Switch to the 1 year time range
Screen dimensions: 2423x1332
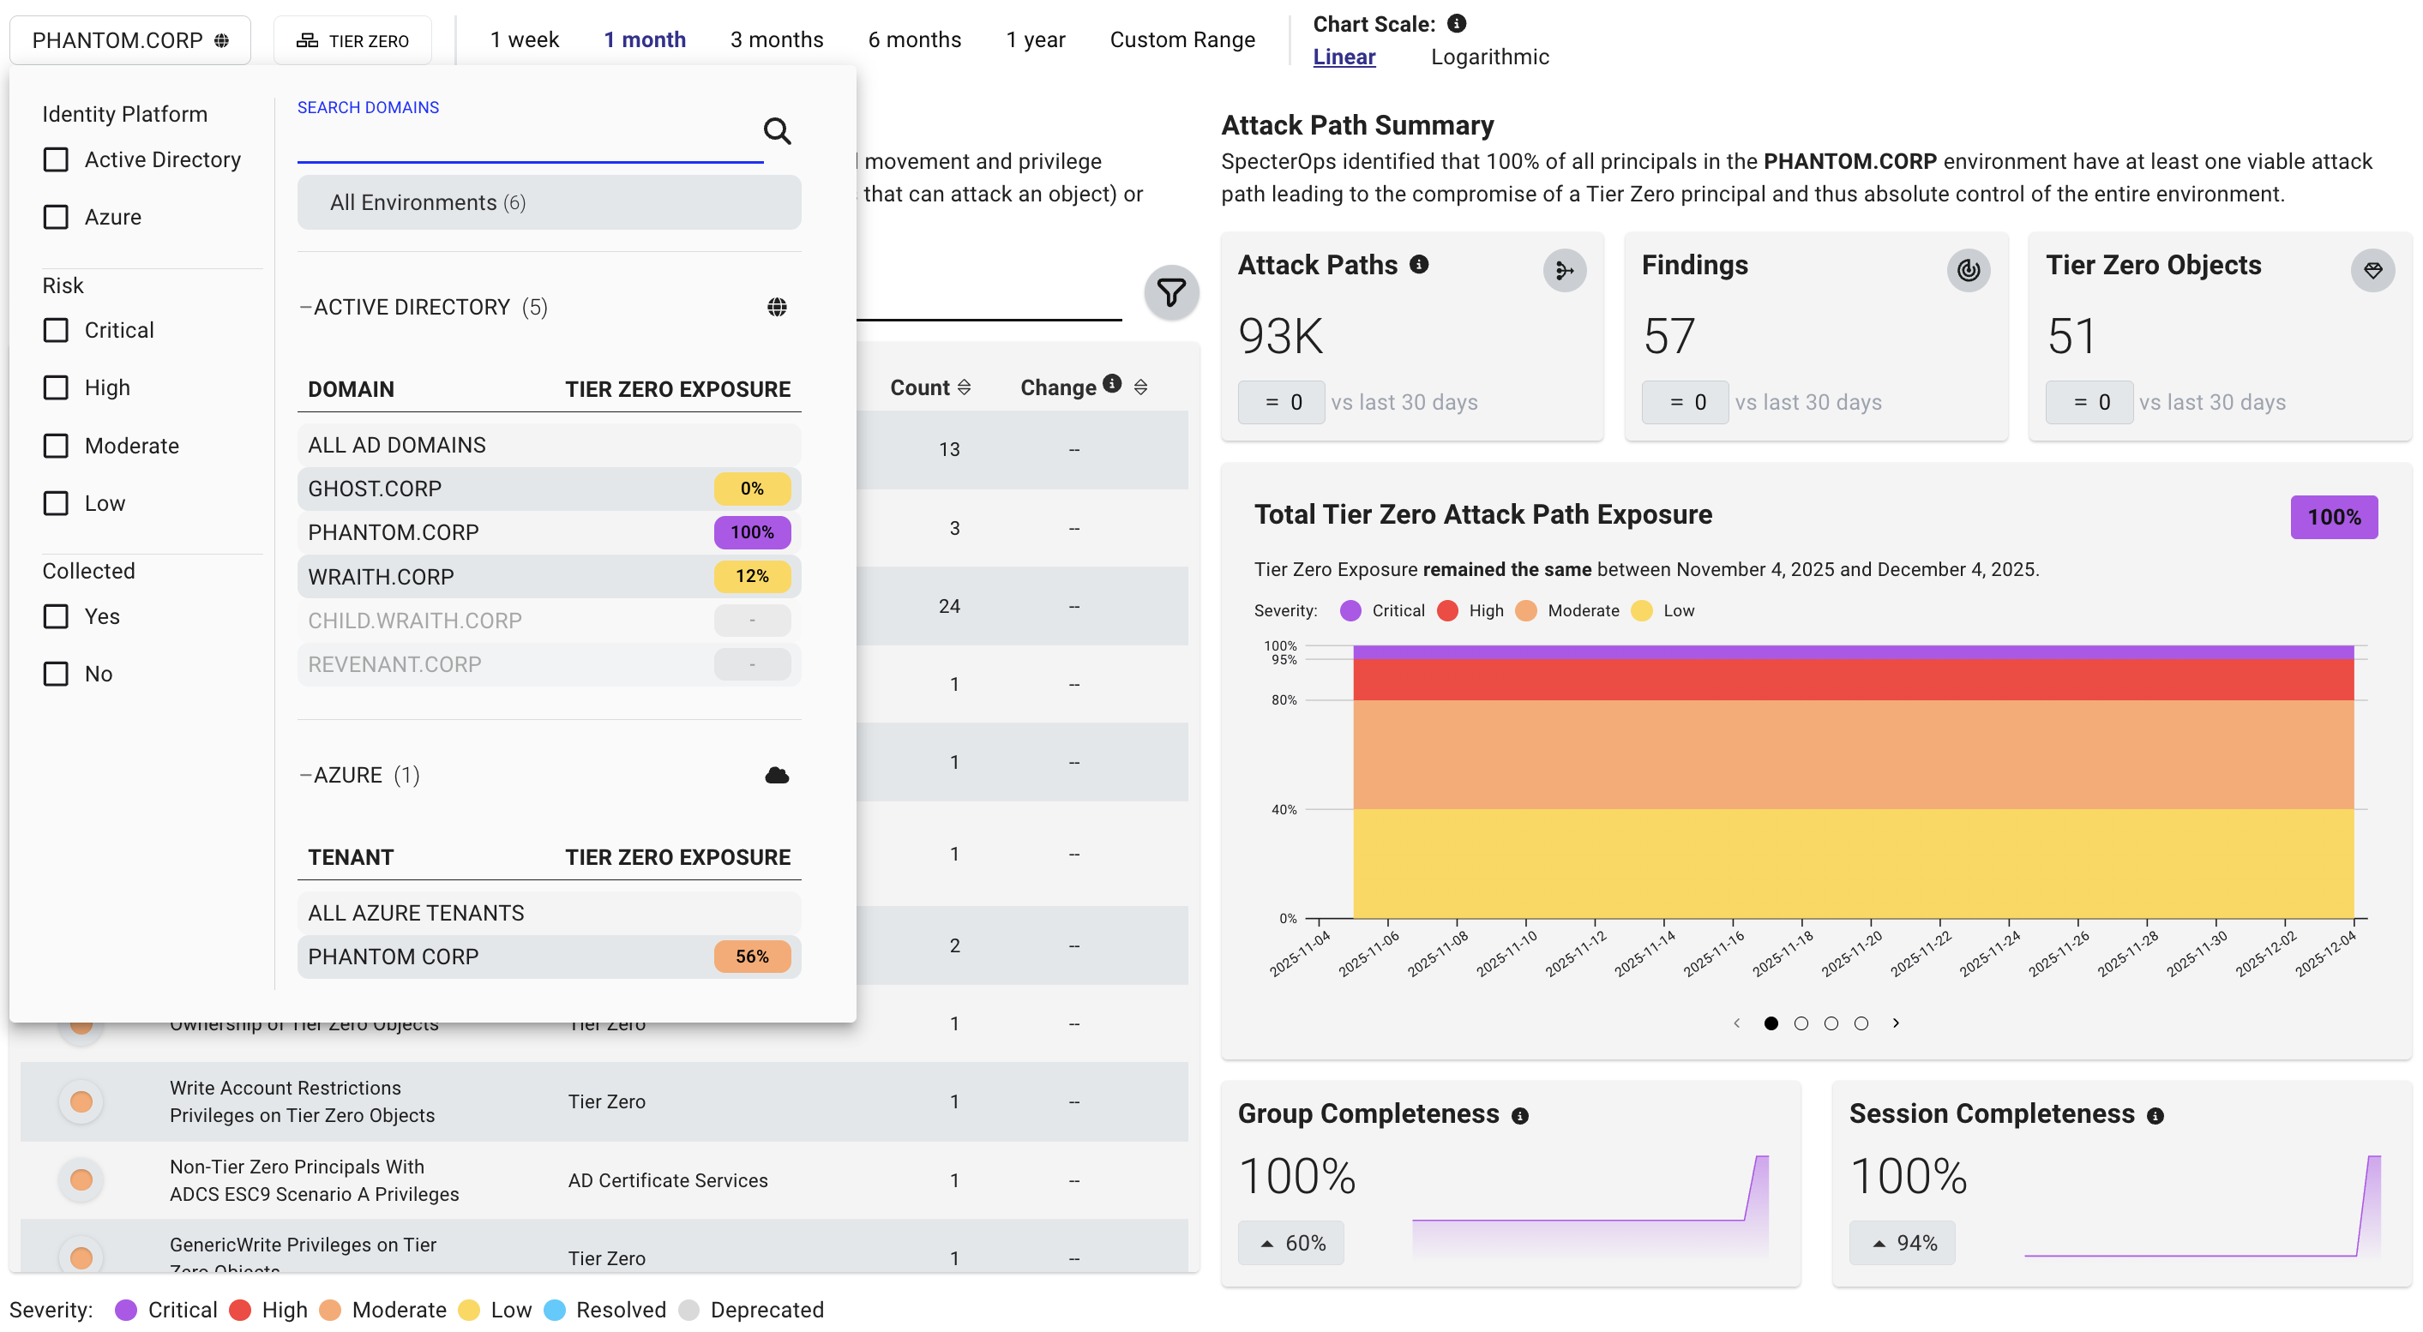tap(1036, 39)
